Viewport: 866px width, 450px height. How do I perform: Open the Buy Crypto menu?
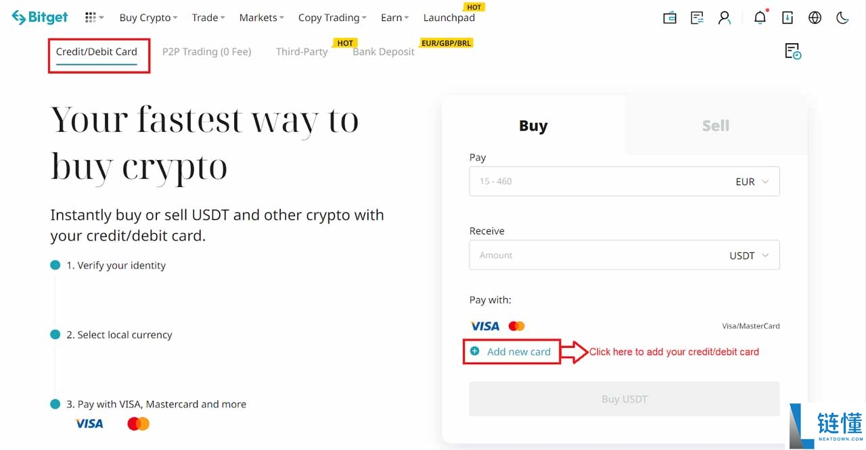click(x=147, y=18)
